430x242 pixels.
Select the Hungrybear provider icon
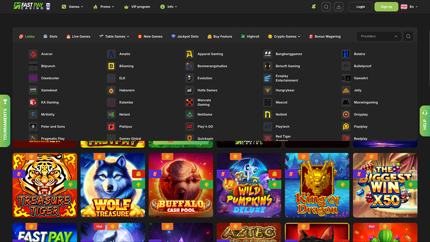pyautogui.click(x=268, y=90)
